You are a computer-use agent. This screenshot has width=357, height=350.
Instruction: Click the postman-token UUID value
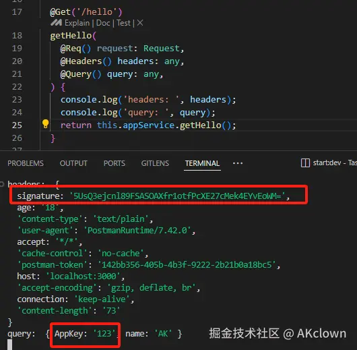[x=187, y=265]
